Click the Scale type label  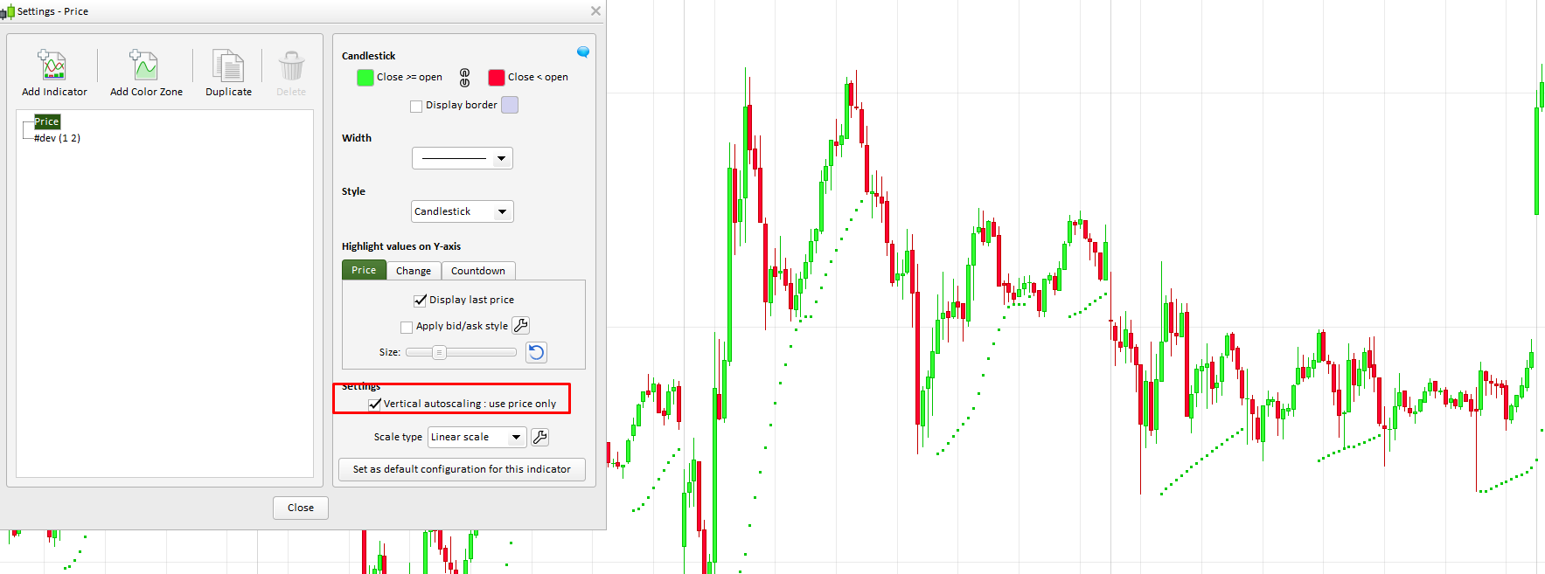pyautogui.click(x=398, y=437)
